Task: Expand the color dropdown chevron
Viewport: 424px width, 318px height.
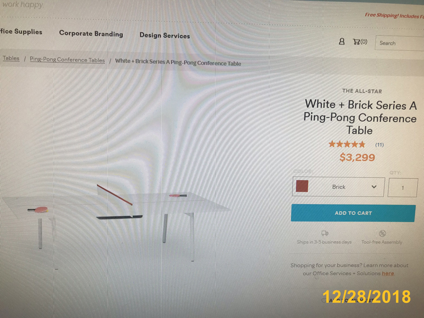Action: [x=374, y=187]
